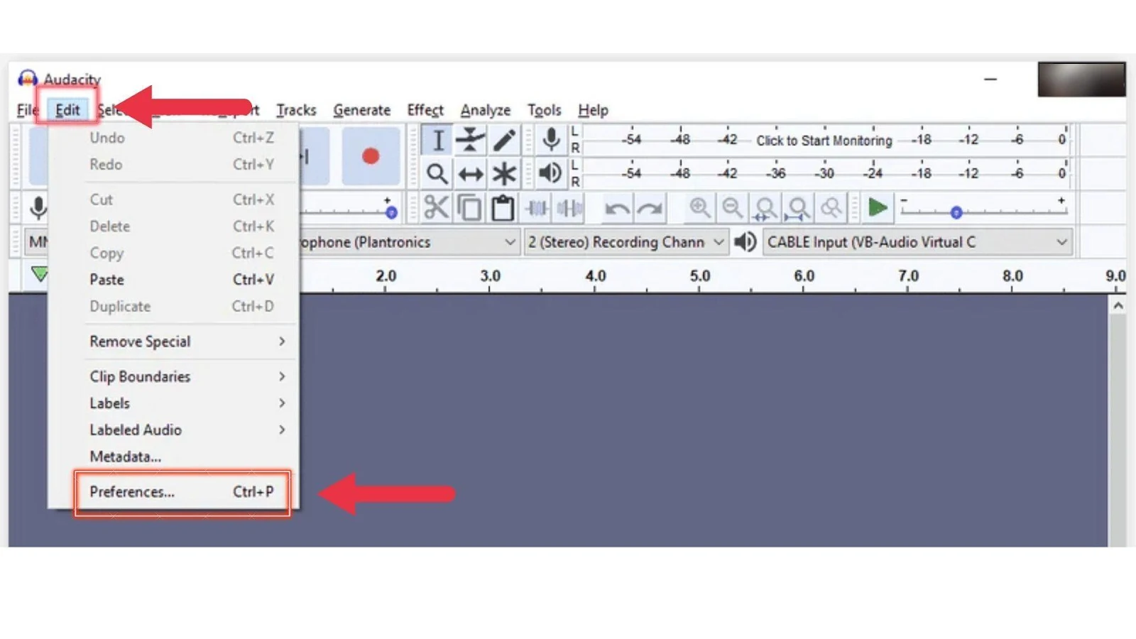Image resolution: width=1136 pixels, height=639 pixels.
Task: Click the Redo arrow toolbar icon
Action: (x=650, y=208)
